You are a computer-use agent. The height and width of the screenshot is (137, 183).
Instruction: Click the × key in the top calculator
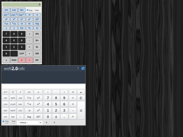[29, 47]
